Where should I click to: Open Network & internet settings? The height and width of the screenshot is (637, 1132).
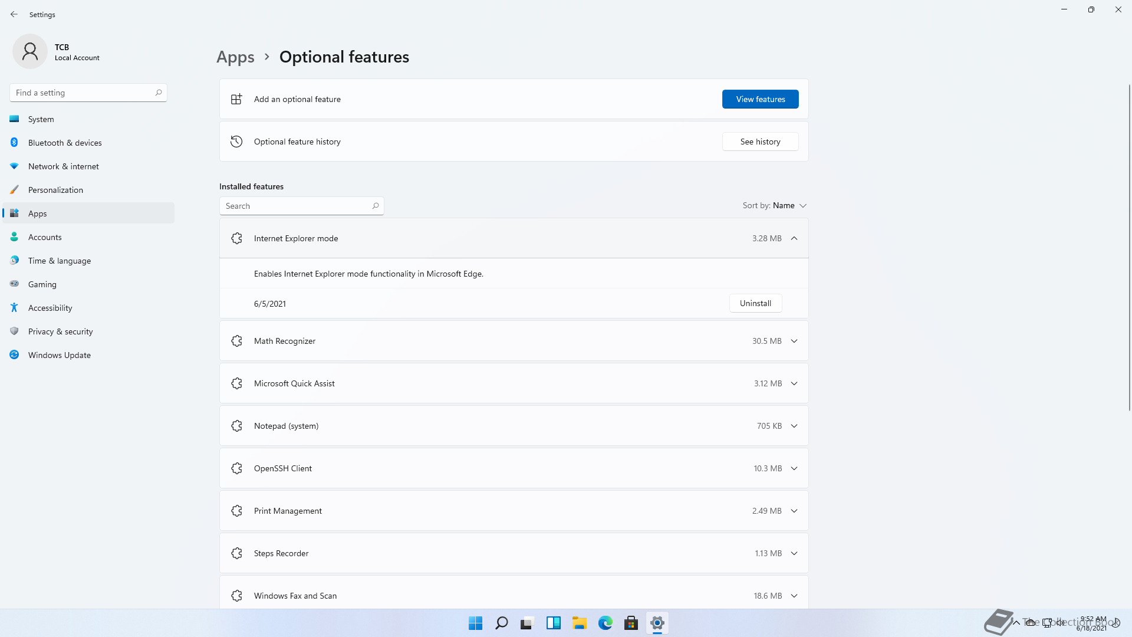(88, 166)
